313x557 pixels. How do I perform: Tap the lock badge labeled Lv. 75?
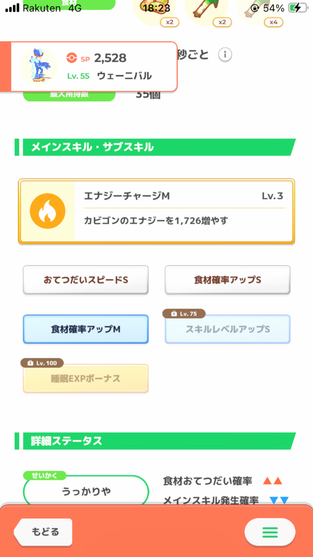pos(184,314)
